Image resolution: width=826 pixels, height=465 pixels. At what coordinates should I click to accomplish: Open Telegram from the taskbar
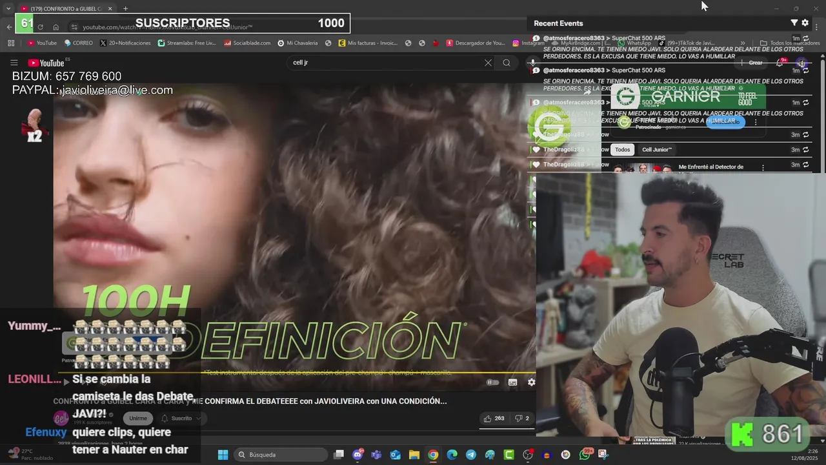(471, 455)
